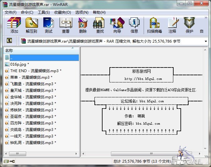Click the 016p.jpg image file icon
Image resolution: width=211 pixels, height=167 pixels.
7,64
